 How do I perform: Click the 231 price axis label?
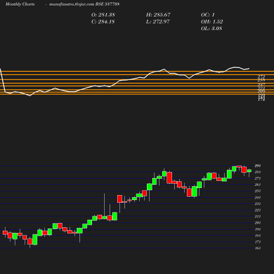258,204
